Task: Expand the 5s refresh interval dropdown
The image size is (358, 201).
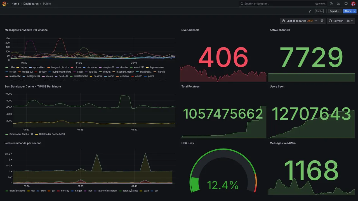Action: click(350, 21)
